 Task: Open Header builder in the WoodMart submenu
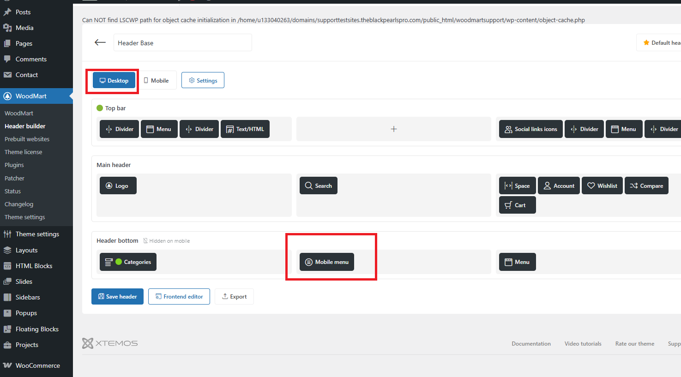click(25, 126)
